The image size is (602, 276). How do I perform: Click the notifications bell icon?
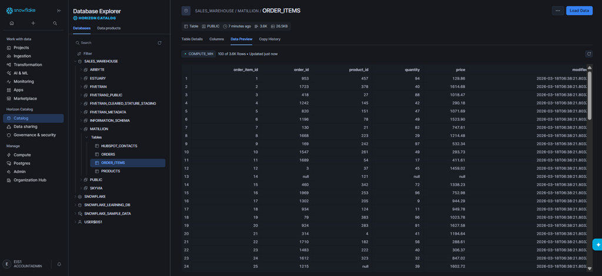coord(59,264)
